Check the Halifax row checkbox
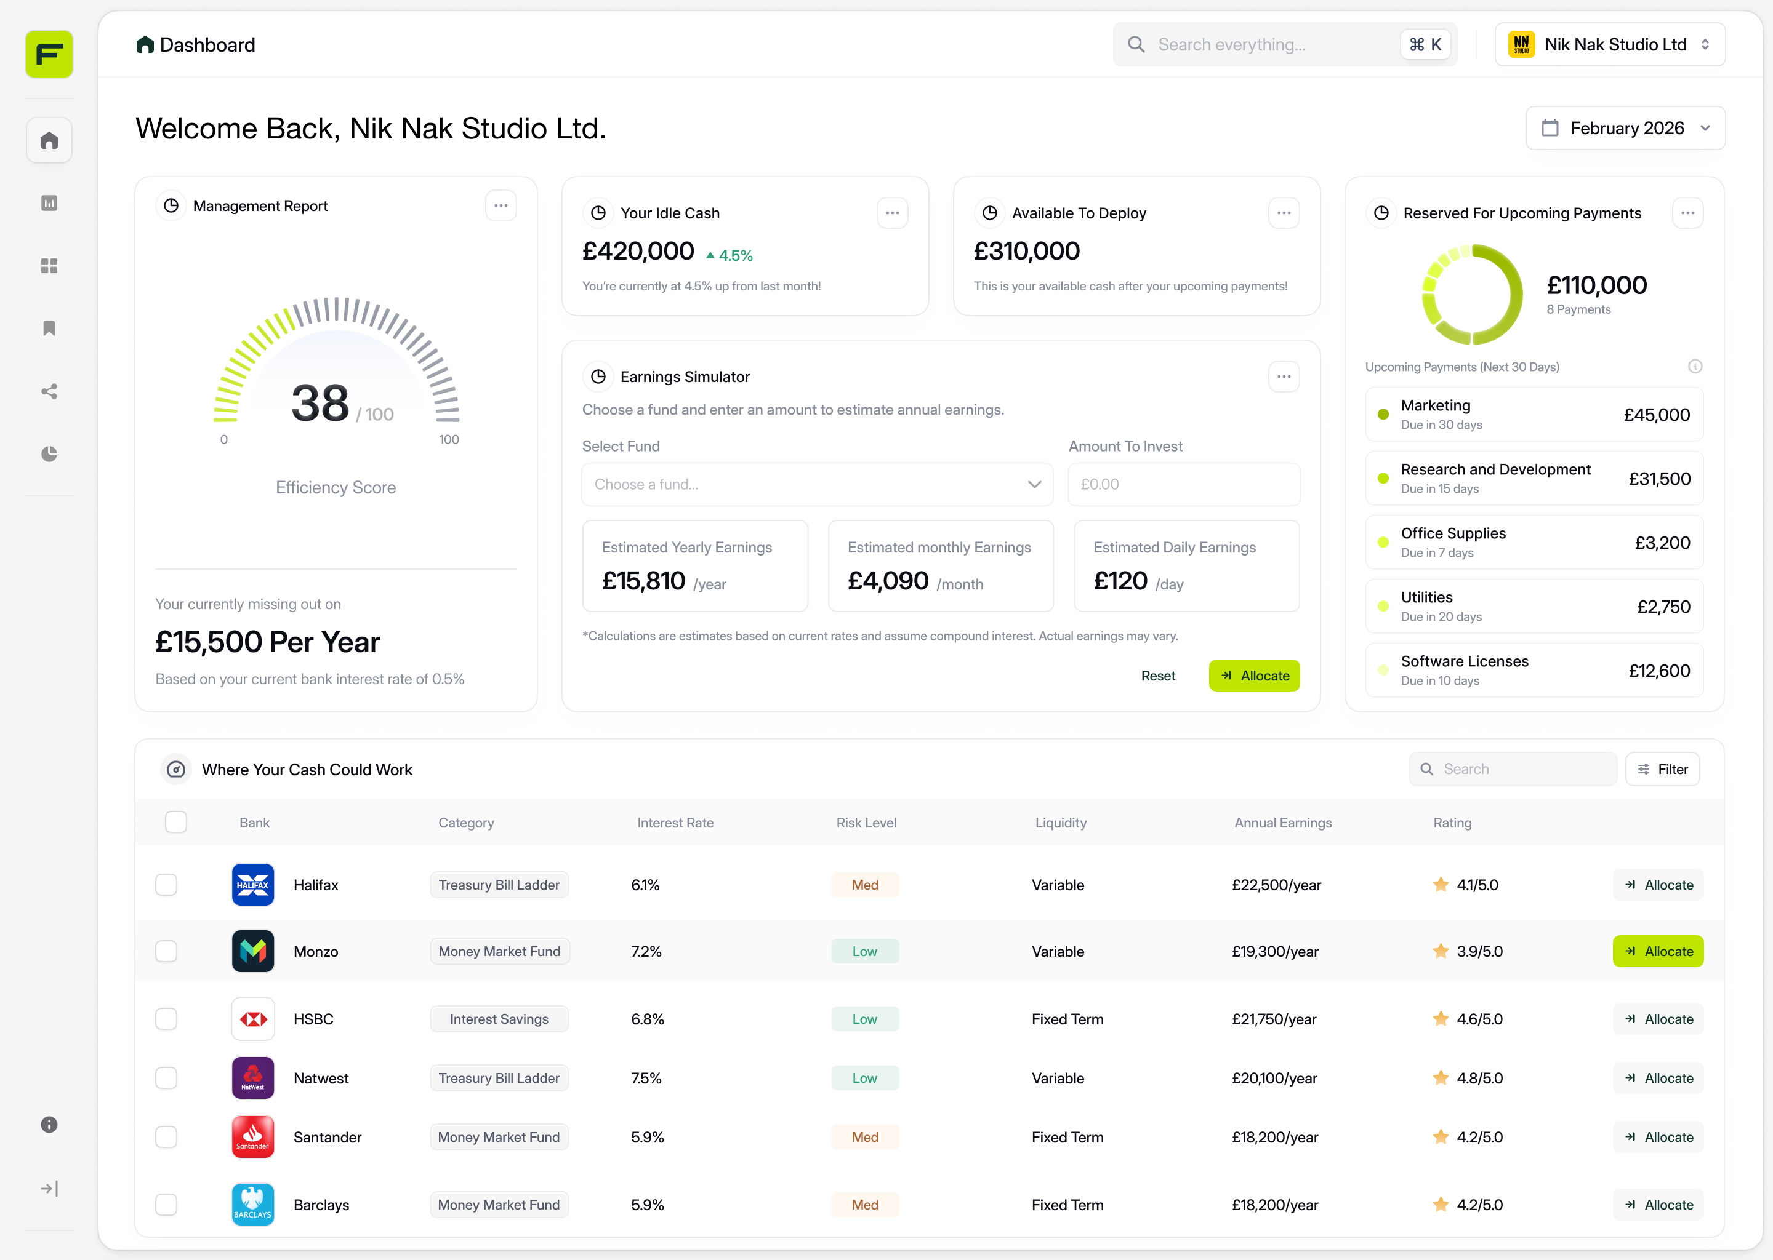The image size is (1773, 1260). [166, 885]
